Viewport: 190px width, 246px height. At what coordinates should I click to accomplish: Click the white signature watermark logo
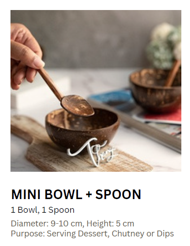92,151
